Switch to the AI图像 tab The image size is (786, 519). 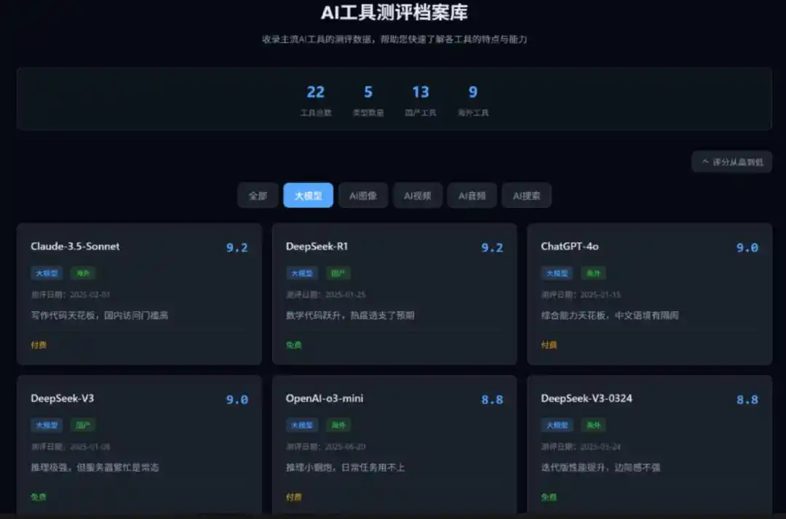click(x=363, y=196)
